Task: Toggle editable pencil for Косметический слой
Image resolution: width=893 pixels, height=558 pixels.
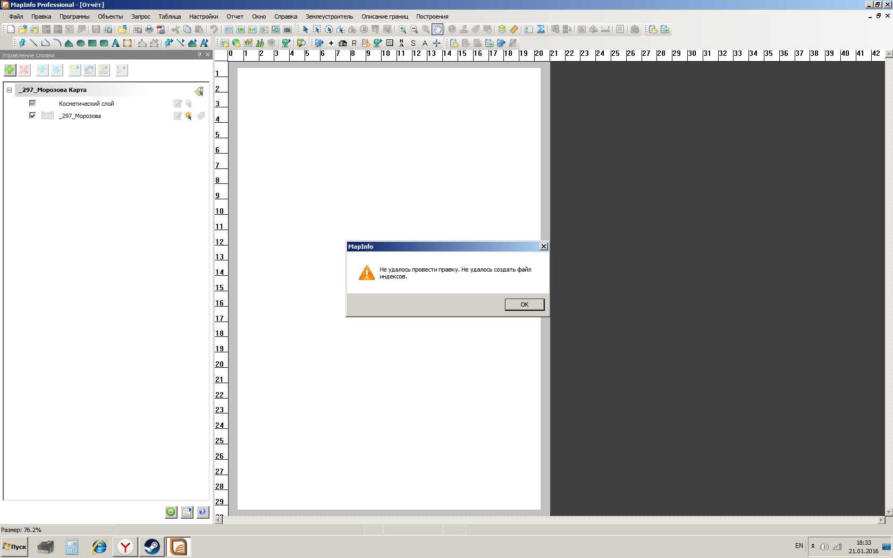Action: click(178, 104)
